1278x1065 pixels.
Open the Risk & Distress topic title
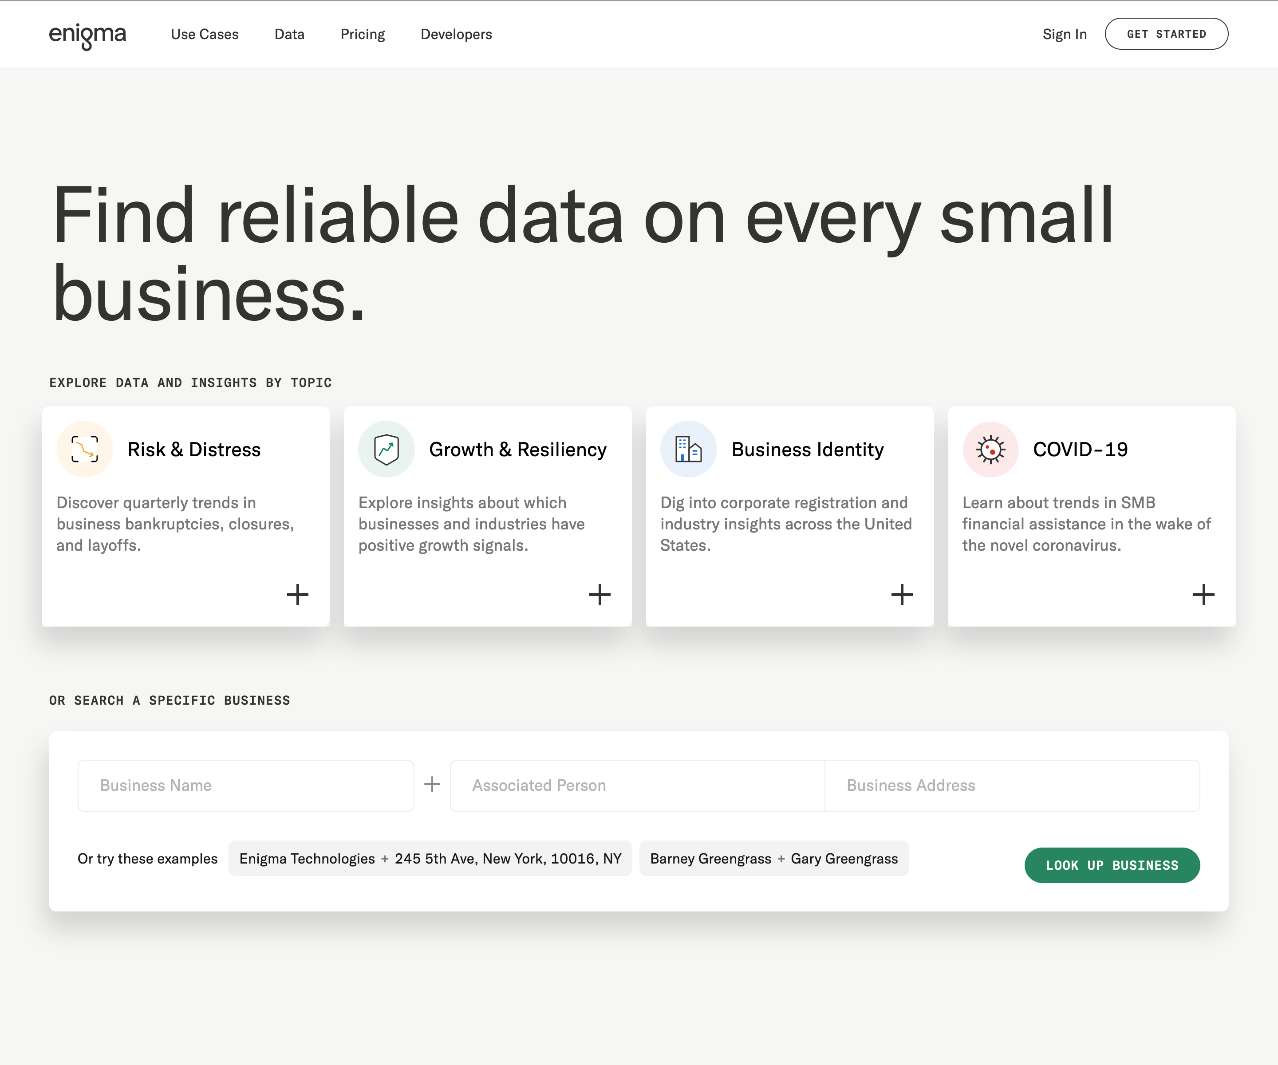click(194, 449)
